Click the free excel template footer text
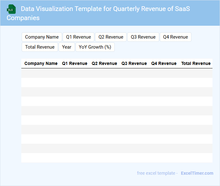Image resolution: width=220 pixels, height=186 pixels. [157, 173]
